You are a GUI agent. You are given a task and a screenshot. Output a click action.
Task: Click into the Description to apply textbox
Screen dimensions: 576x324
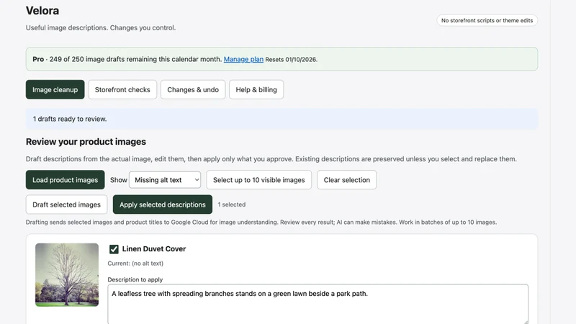point(318,304)
